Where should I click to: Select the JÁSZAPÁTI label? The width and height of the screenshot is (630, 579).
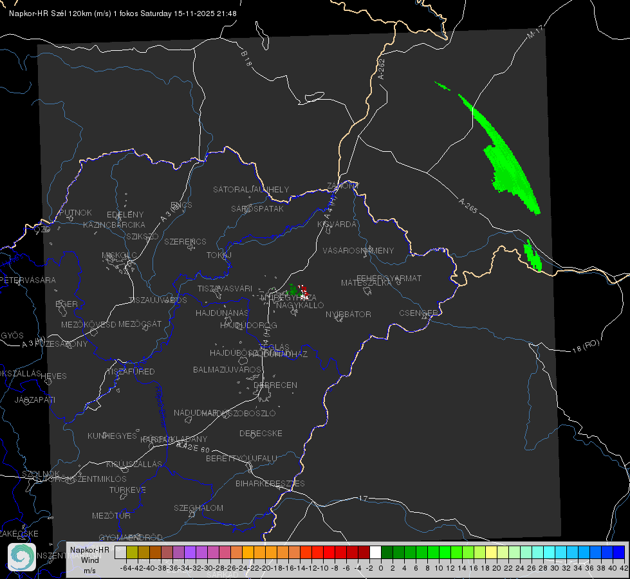pos(35,400)
